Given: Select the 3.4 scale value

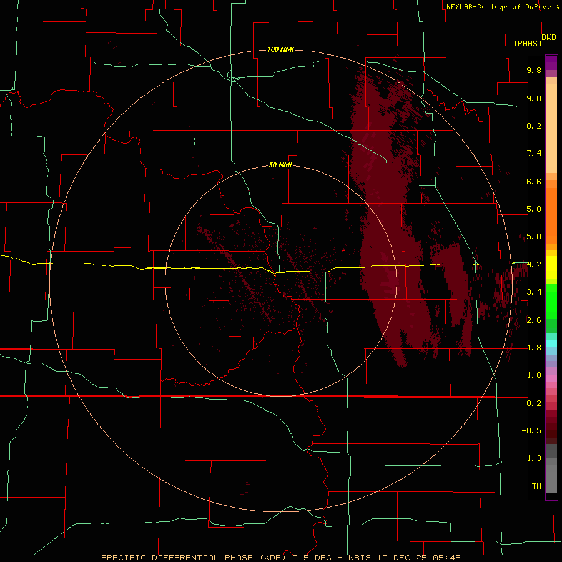Looking at the screenshot, I should pos(534,292).
